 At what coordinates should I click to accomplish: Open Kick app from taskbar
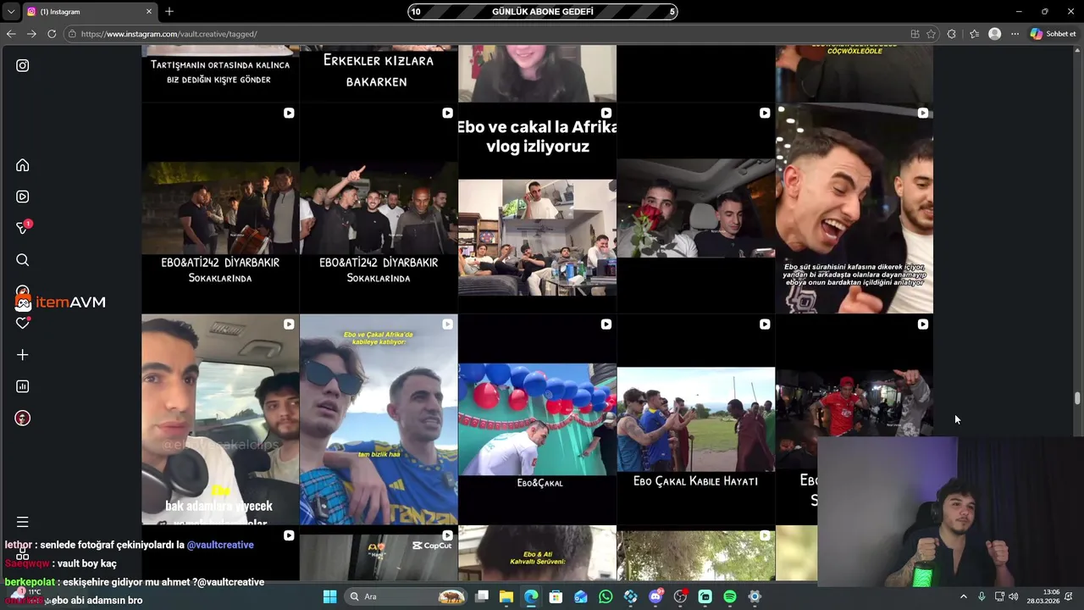click(705, 596)
